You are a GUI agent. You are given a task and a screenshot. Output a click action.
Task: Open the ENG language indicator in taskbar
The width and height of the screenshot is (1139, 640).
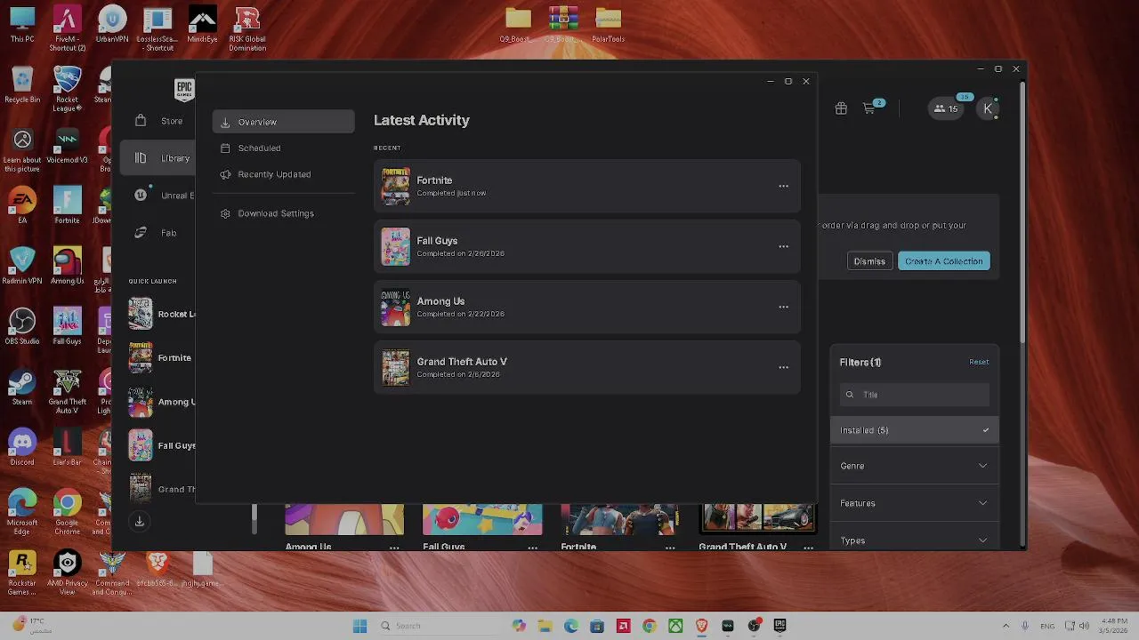(1048, 626)
